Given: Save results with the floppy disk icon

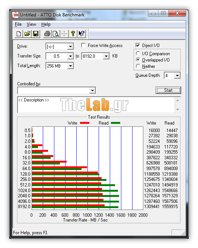Looking at the screenshot, I should pos(36,34).
